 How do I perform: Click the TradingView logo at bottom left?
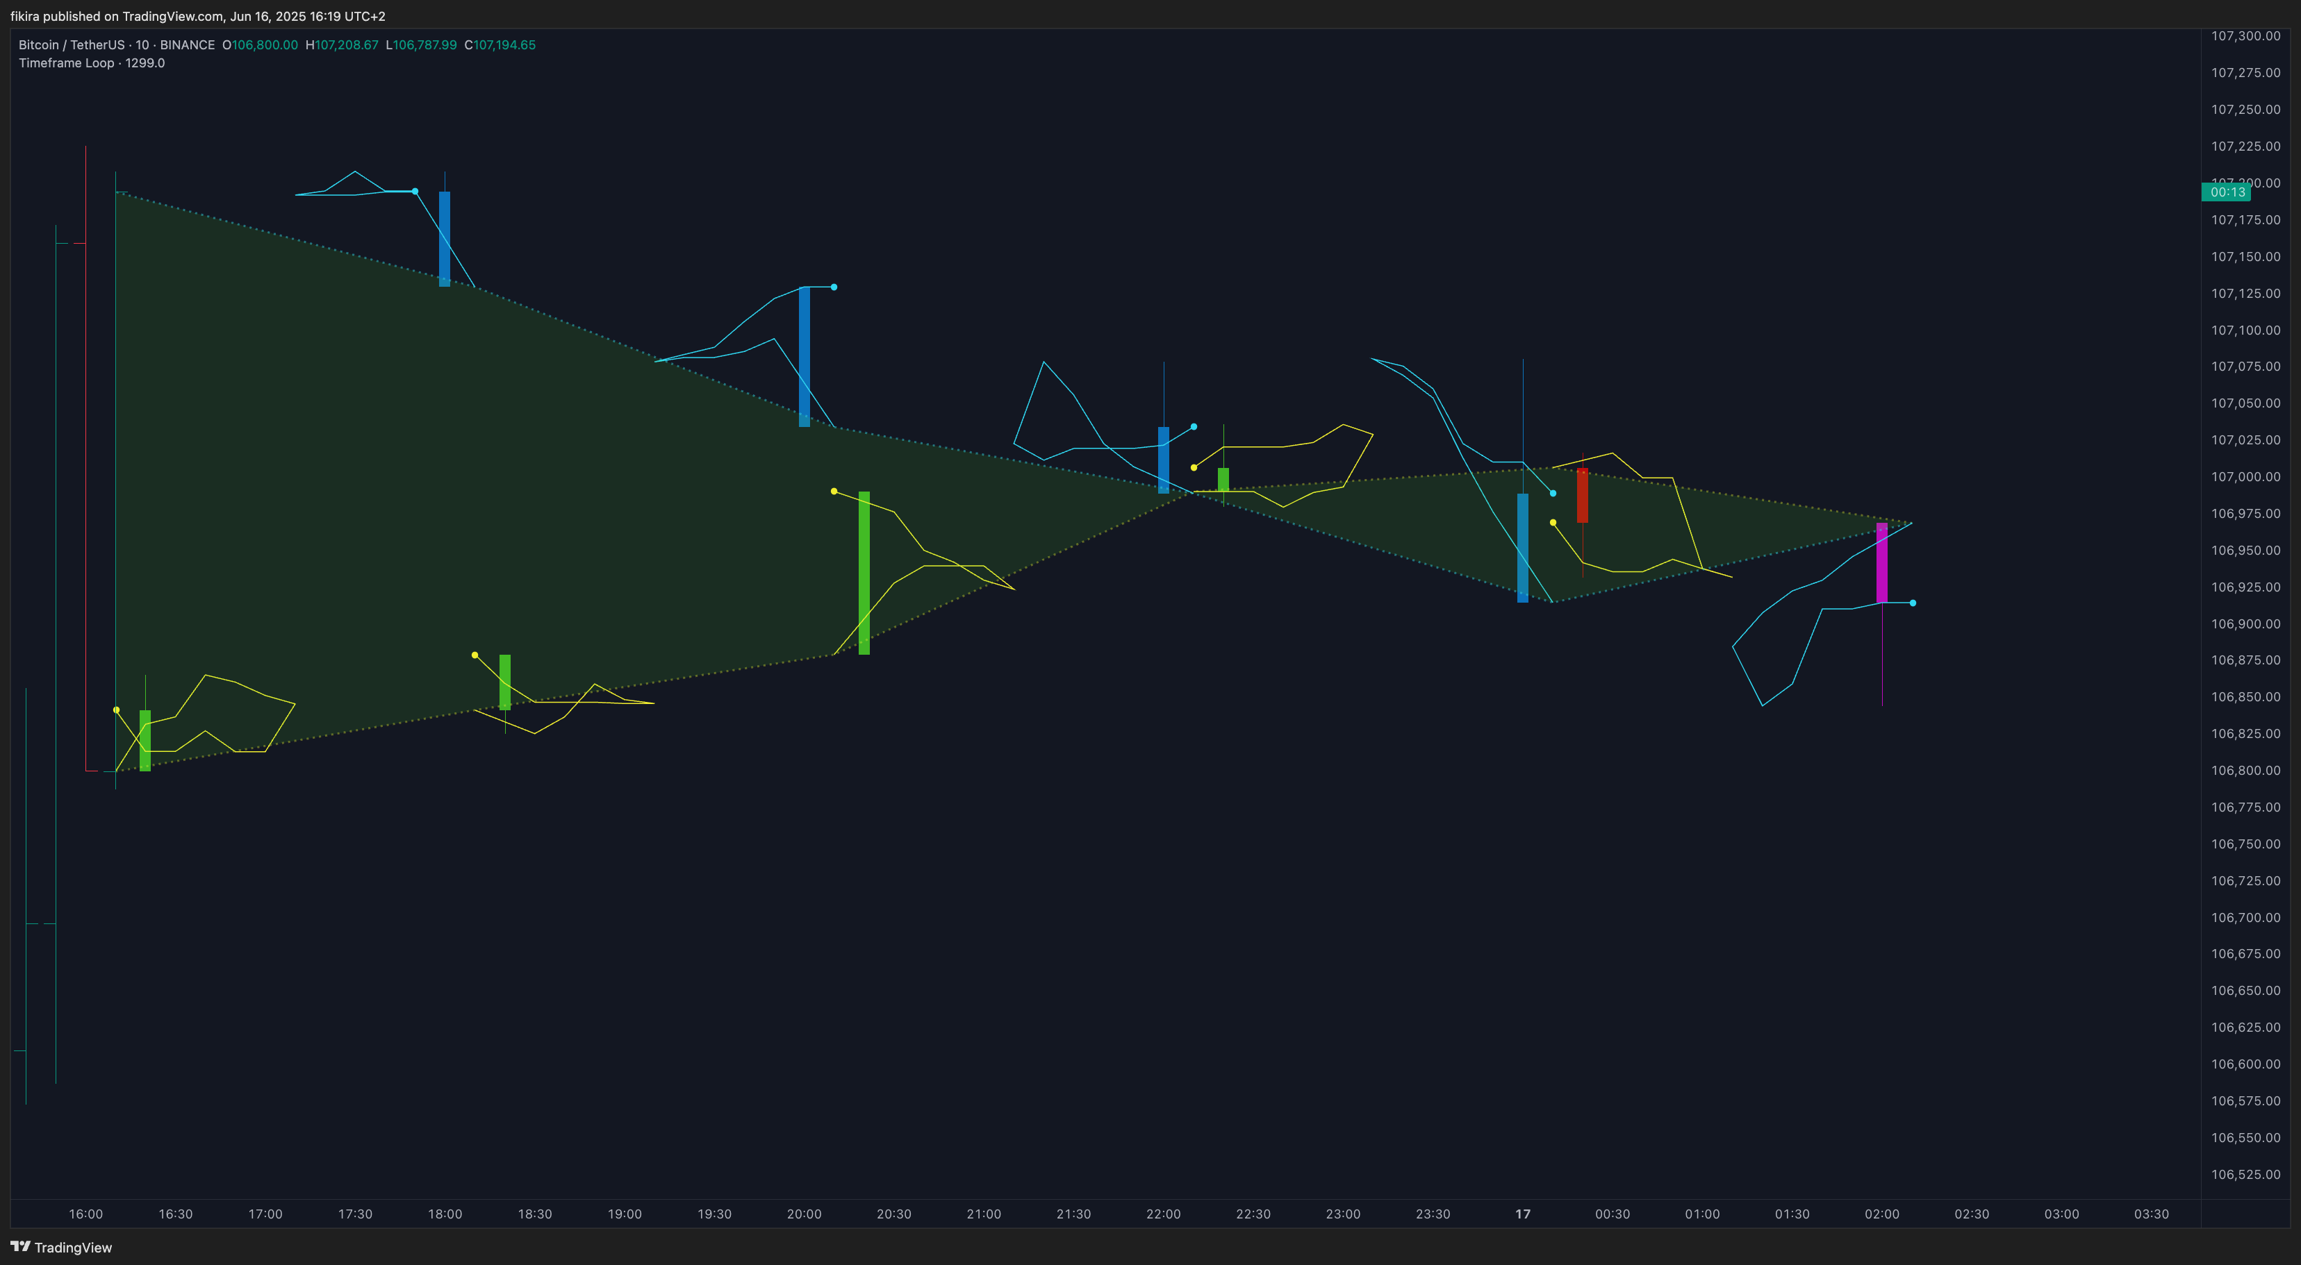60,1247
